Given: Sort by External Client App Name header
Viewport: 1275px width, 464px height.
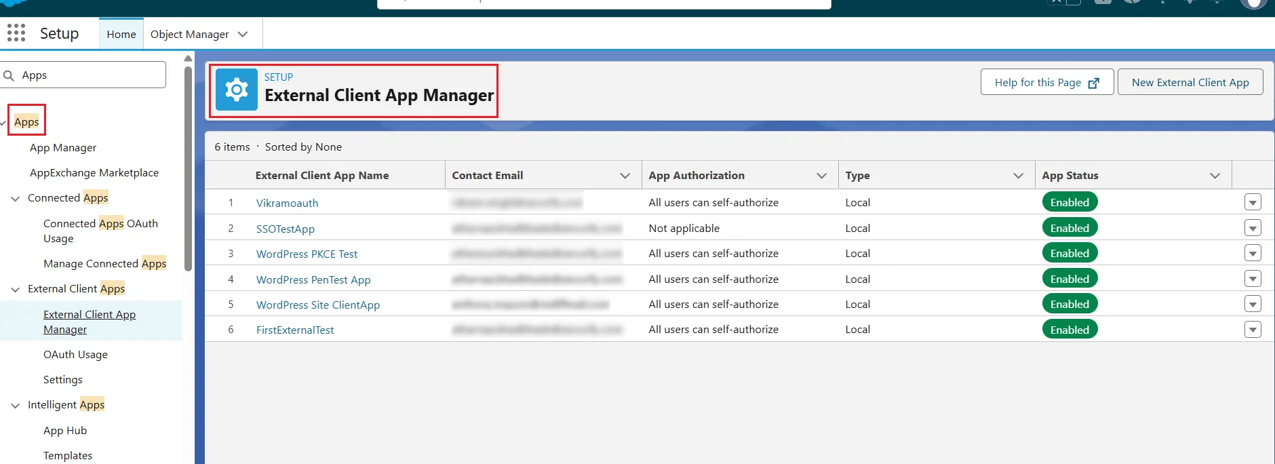Looking at the screenshot, I should point(322,175).
